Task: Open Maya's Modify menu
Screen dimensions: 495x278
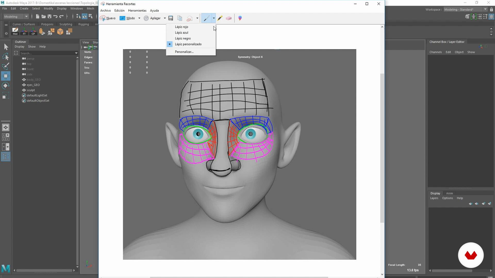Action: [x=48, y=8]
